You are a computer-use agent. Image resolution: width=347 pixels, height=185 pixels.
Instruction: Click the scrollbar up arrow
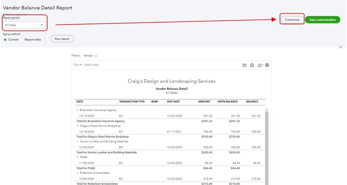pos(267,110)
